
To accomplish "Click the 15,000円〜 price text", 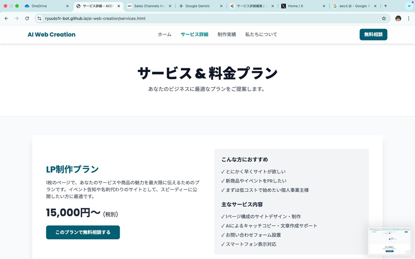I will click(x=73, y=212).
